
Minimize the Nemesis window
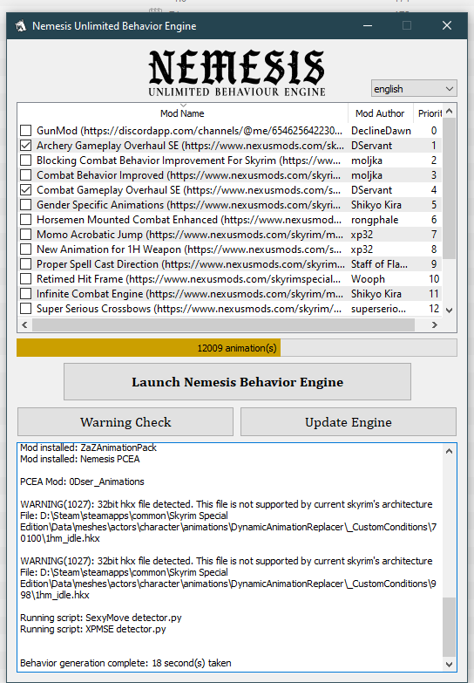pos(368,25)
